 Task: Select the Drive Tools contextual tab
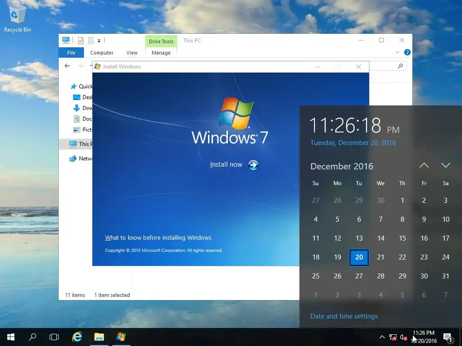tap(161, 41)
